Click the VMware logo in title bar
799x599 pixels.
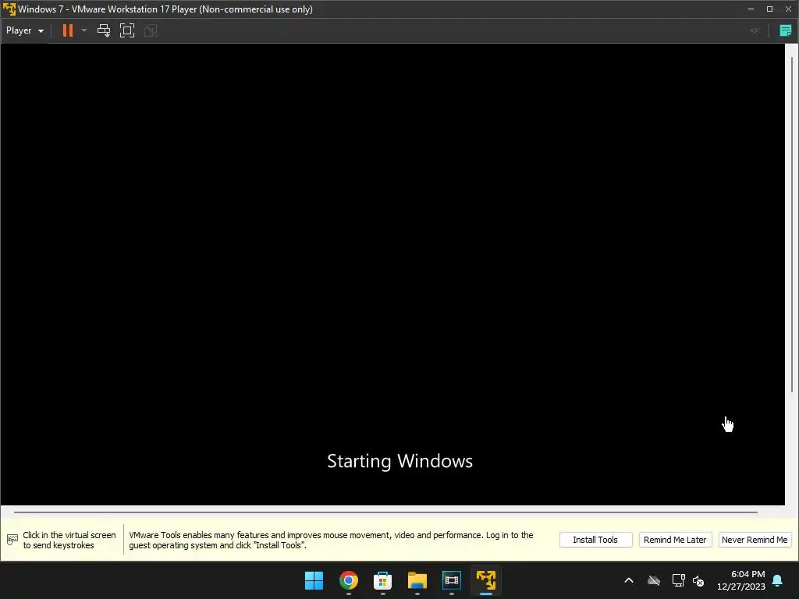pyautogui.click(x=9, y=9)
